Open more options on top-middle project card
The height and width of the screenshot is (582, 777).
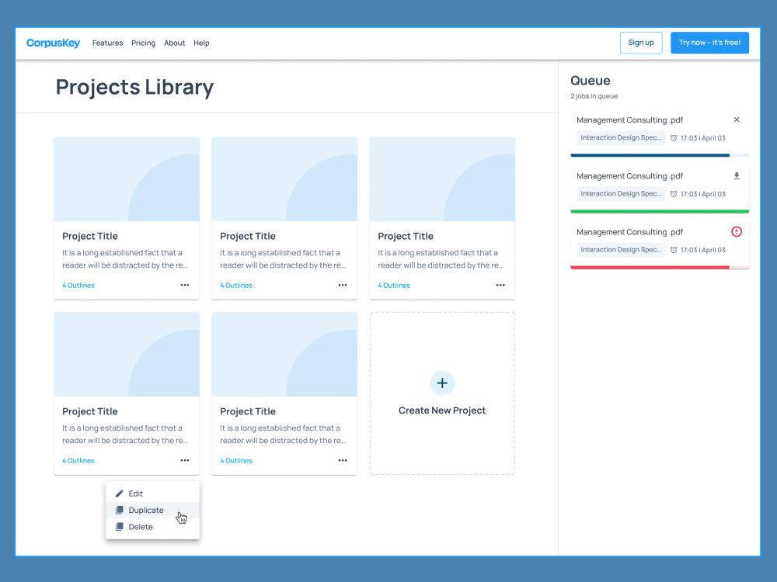point(343,285)
